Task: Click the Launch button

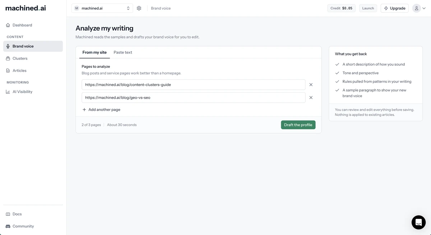Action: click(x=368, y=8)
